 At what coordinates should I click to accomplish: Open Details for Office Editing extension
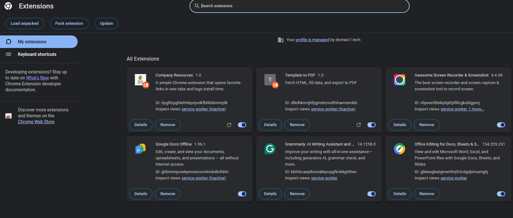point(400,194)
